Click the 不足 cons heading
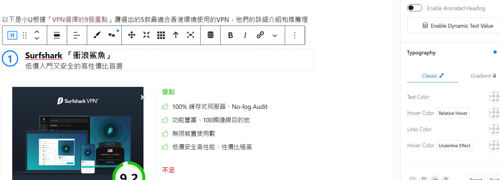This screenshot has width=500, height=180. pyautogui.click(x=168, y=170)
